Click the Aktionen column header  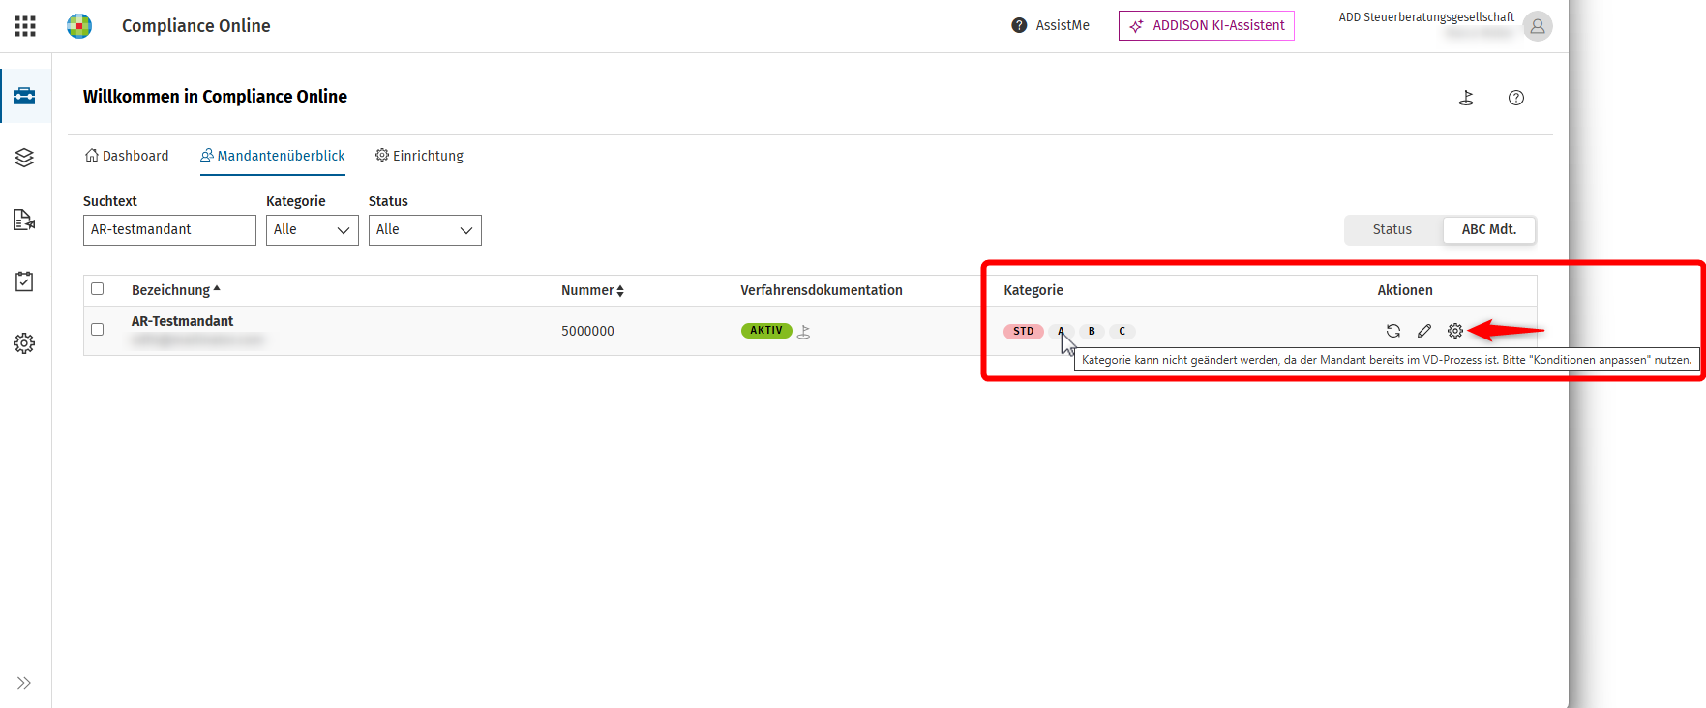coord(1405,290)
